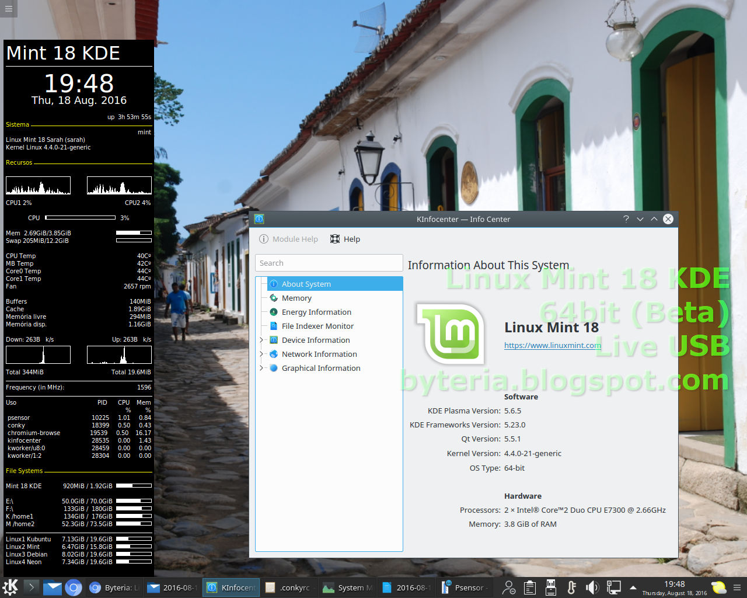Click the network connection tray icon
The width and height of the screenshot is (747, 598).
click(613, 587)
